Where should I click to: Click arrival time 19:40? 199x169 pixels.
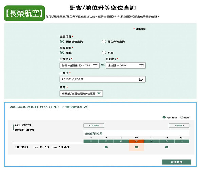point(64,147)
